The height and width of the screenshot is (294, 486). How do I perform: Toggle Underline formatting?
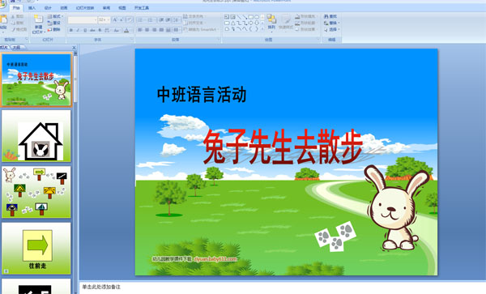pyautogui.click(x=85, y=30)
